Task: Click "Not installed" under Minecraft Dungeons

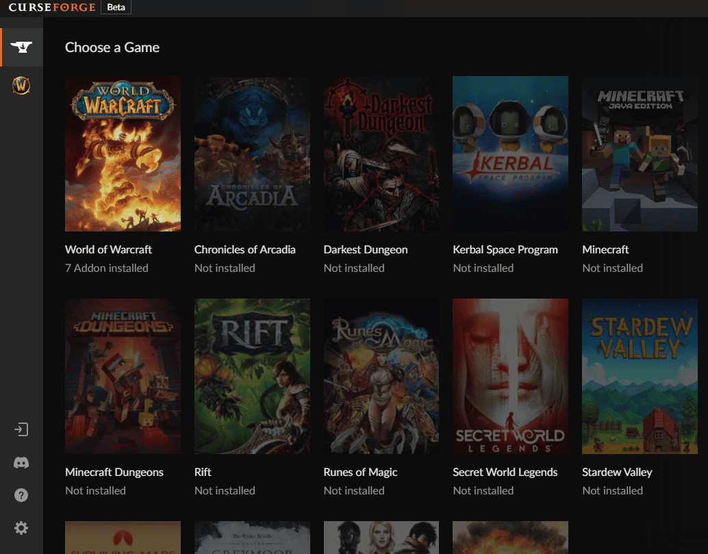Action: click(95, 491)
